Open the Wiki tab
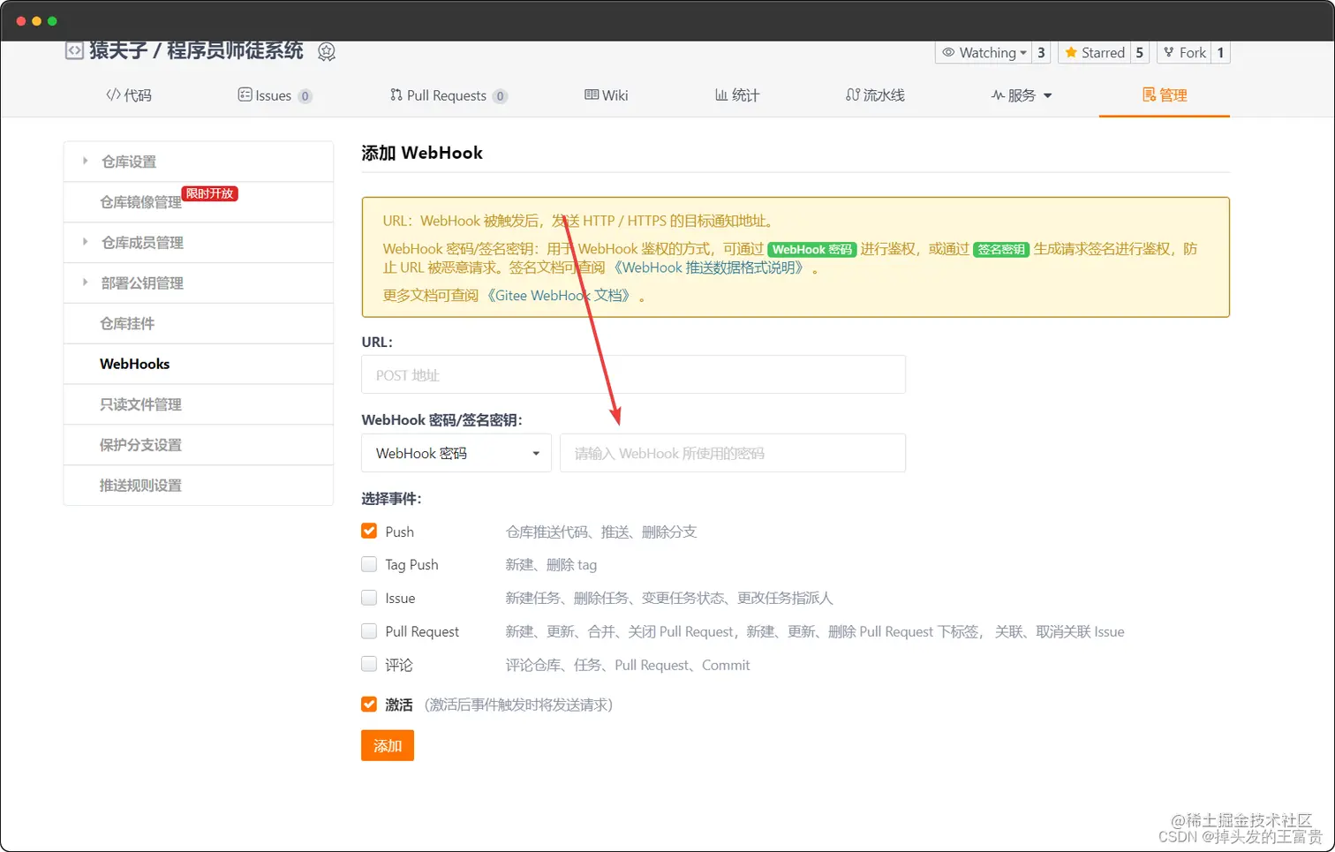The image size is (1335, 852). pyautogui.click(x=607, y=95)
